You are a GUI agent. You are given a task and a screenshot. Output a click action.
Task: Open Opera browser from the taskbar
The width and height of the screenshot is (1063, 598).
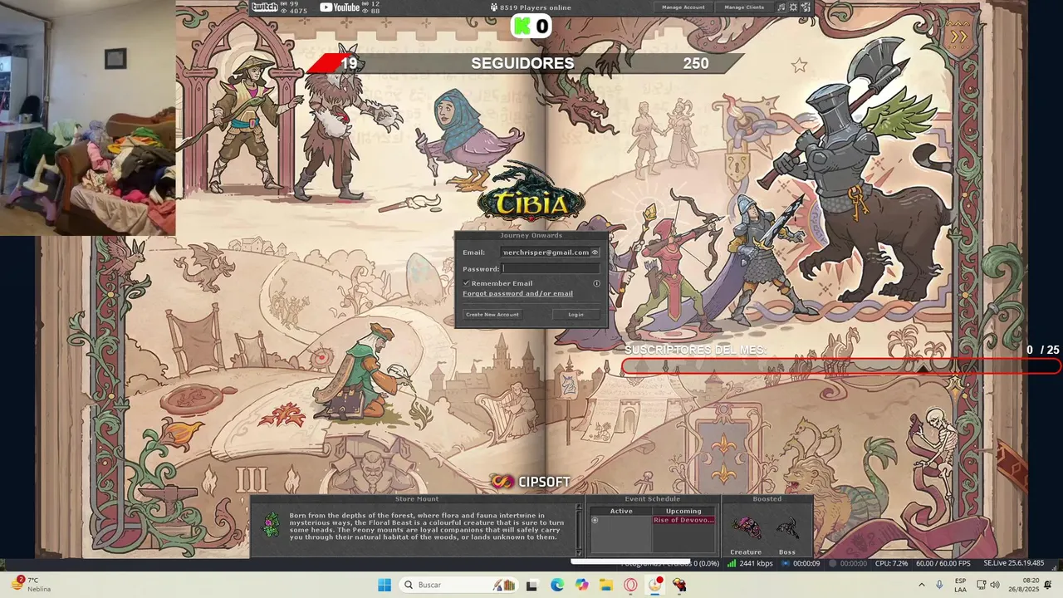[631, 585]
